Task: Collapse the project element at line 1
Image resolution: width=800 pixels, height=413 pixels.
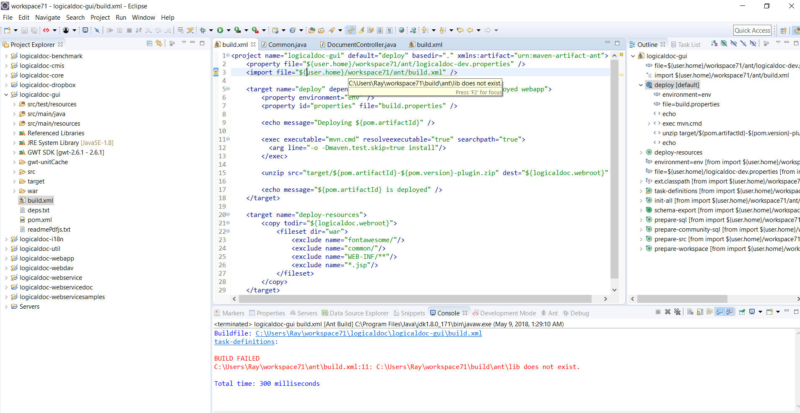Action: coord(228,55)
